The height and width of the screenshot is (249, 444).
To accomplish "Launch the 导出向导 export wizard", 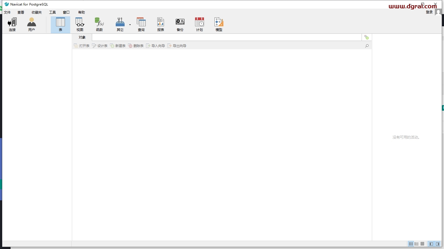I will tap(177, 46).
